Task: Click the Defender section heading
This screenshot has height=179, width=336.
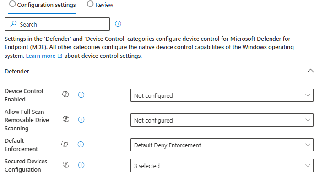Action: pos(17,71)
